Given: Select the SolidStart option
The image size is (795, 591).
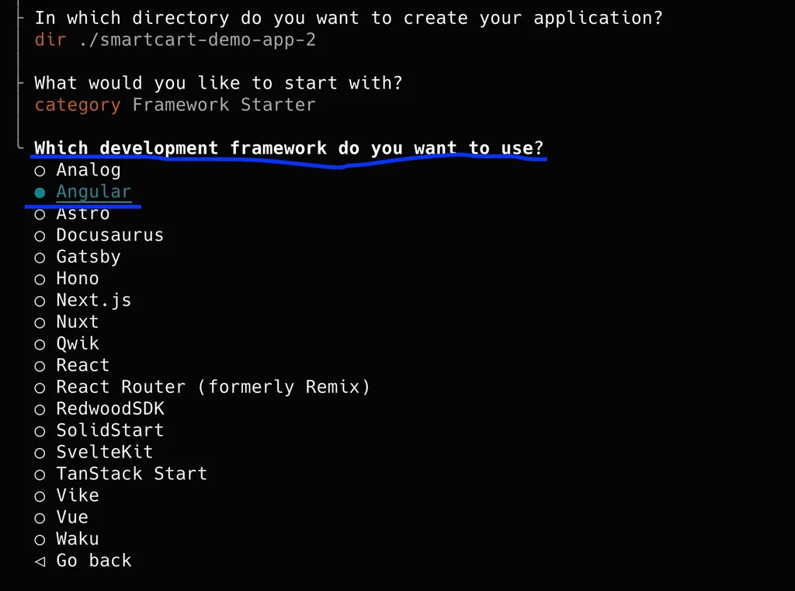Looking at the screenshot, I should pos(99,431).
